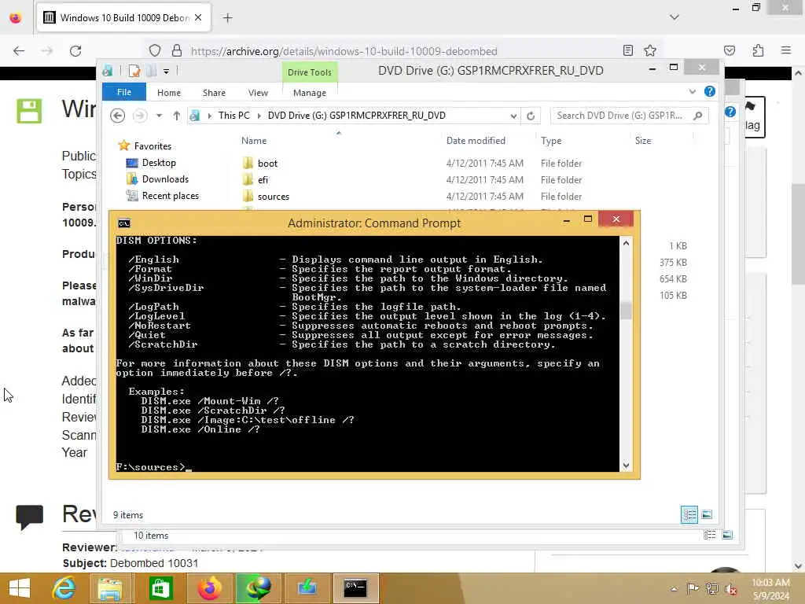Click the Command Prompt scrollbar thumb
The image size is (805, 604).
(x=626, y=310)
